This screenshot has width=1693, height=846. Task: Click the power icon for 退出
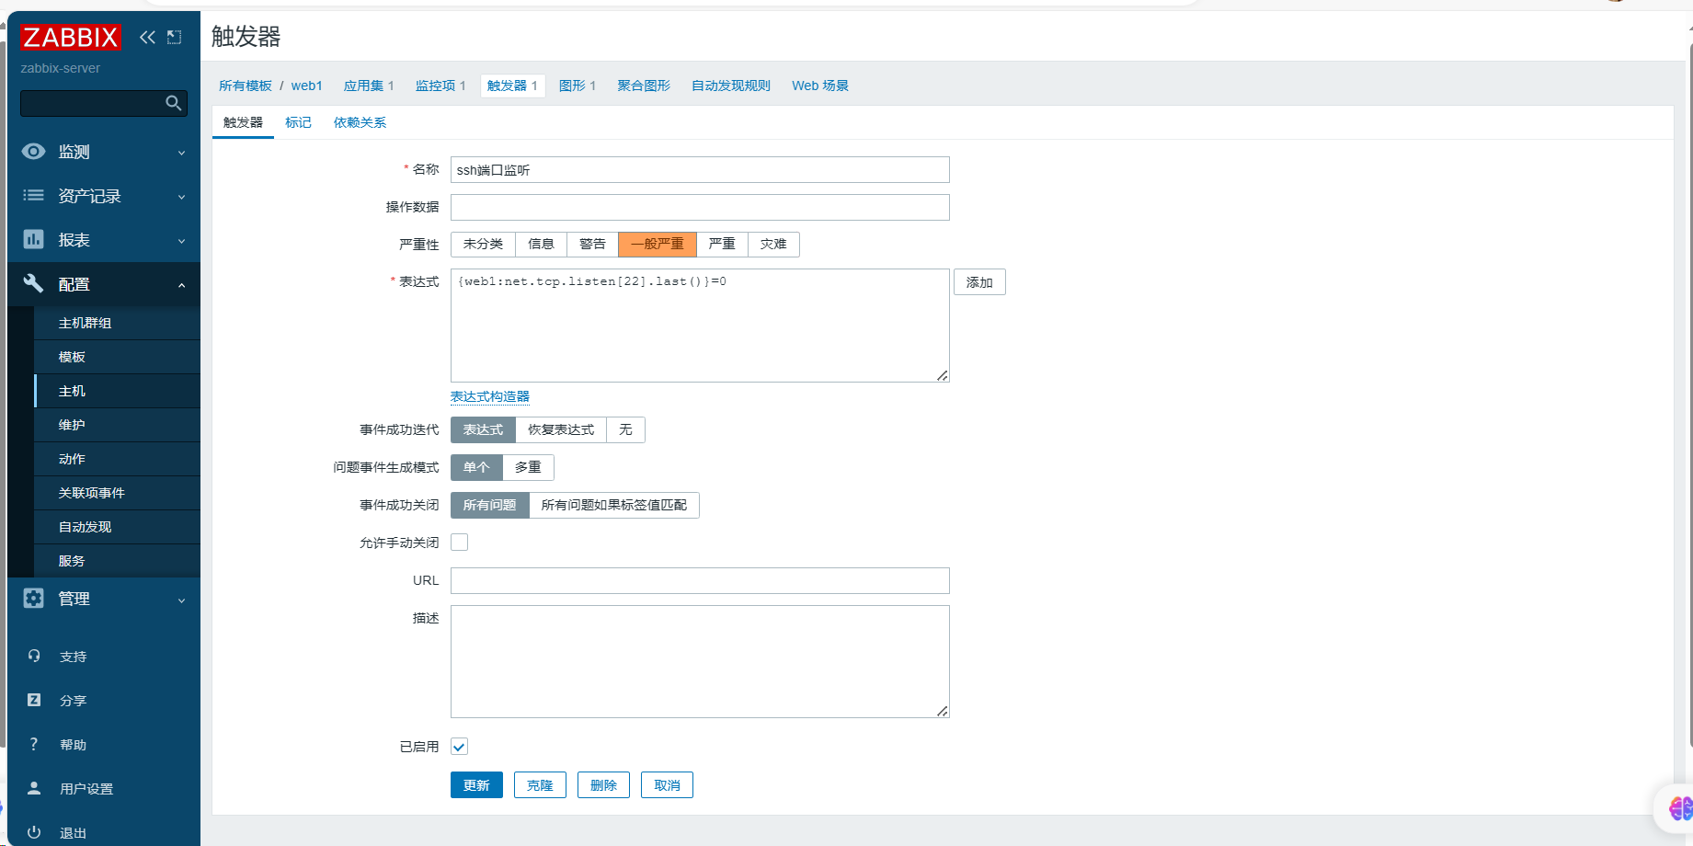point(34,832)
